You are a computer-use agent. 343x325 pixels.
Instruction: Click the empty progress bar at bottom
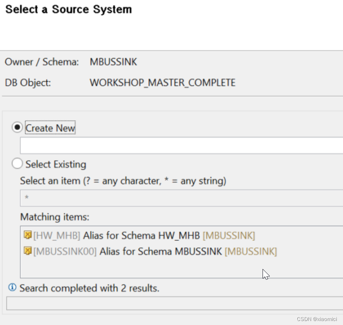click(174, 303)
